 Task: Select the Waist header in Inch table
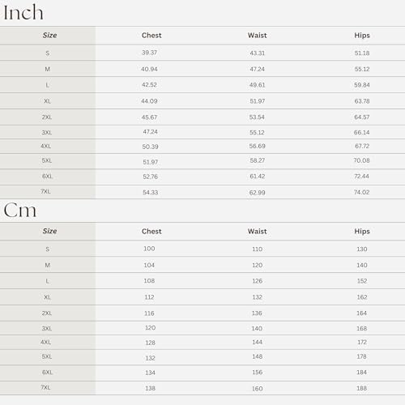click(x=258, y=36)
